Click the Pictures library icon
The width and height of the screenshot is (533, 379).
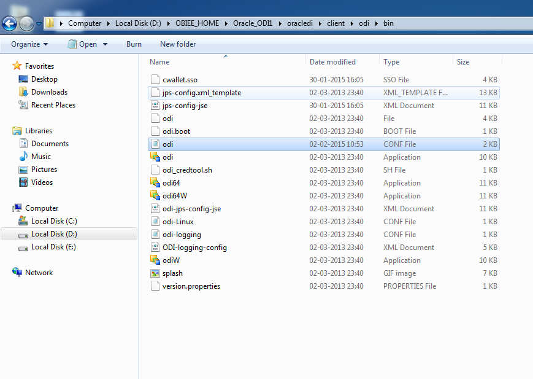23,170
